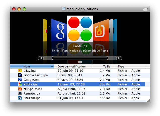
Task: Click the 1,5 Mo size value
Action: (x=105, y=93)
